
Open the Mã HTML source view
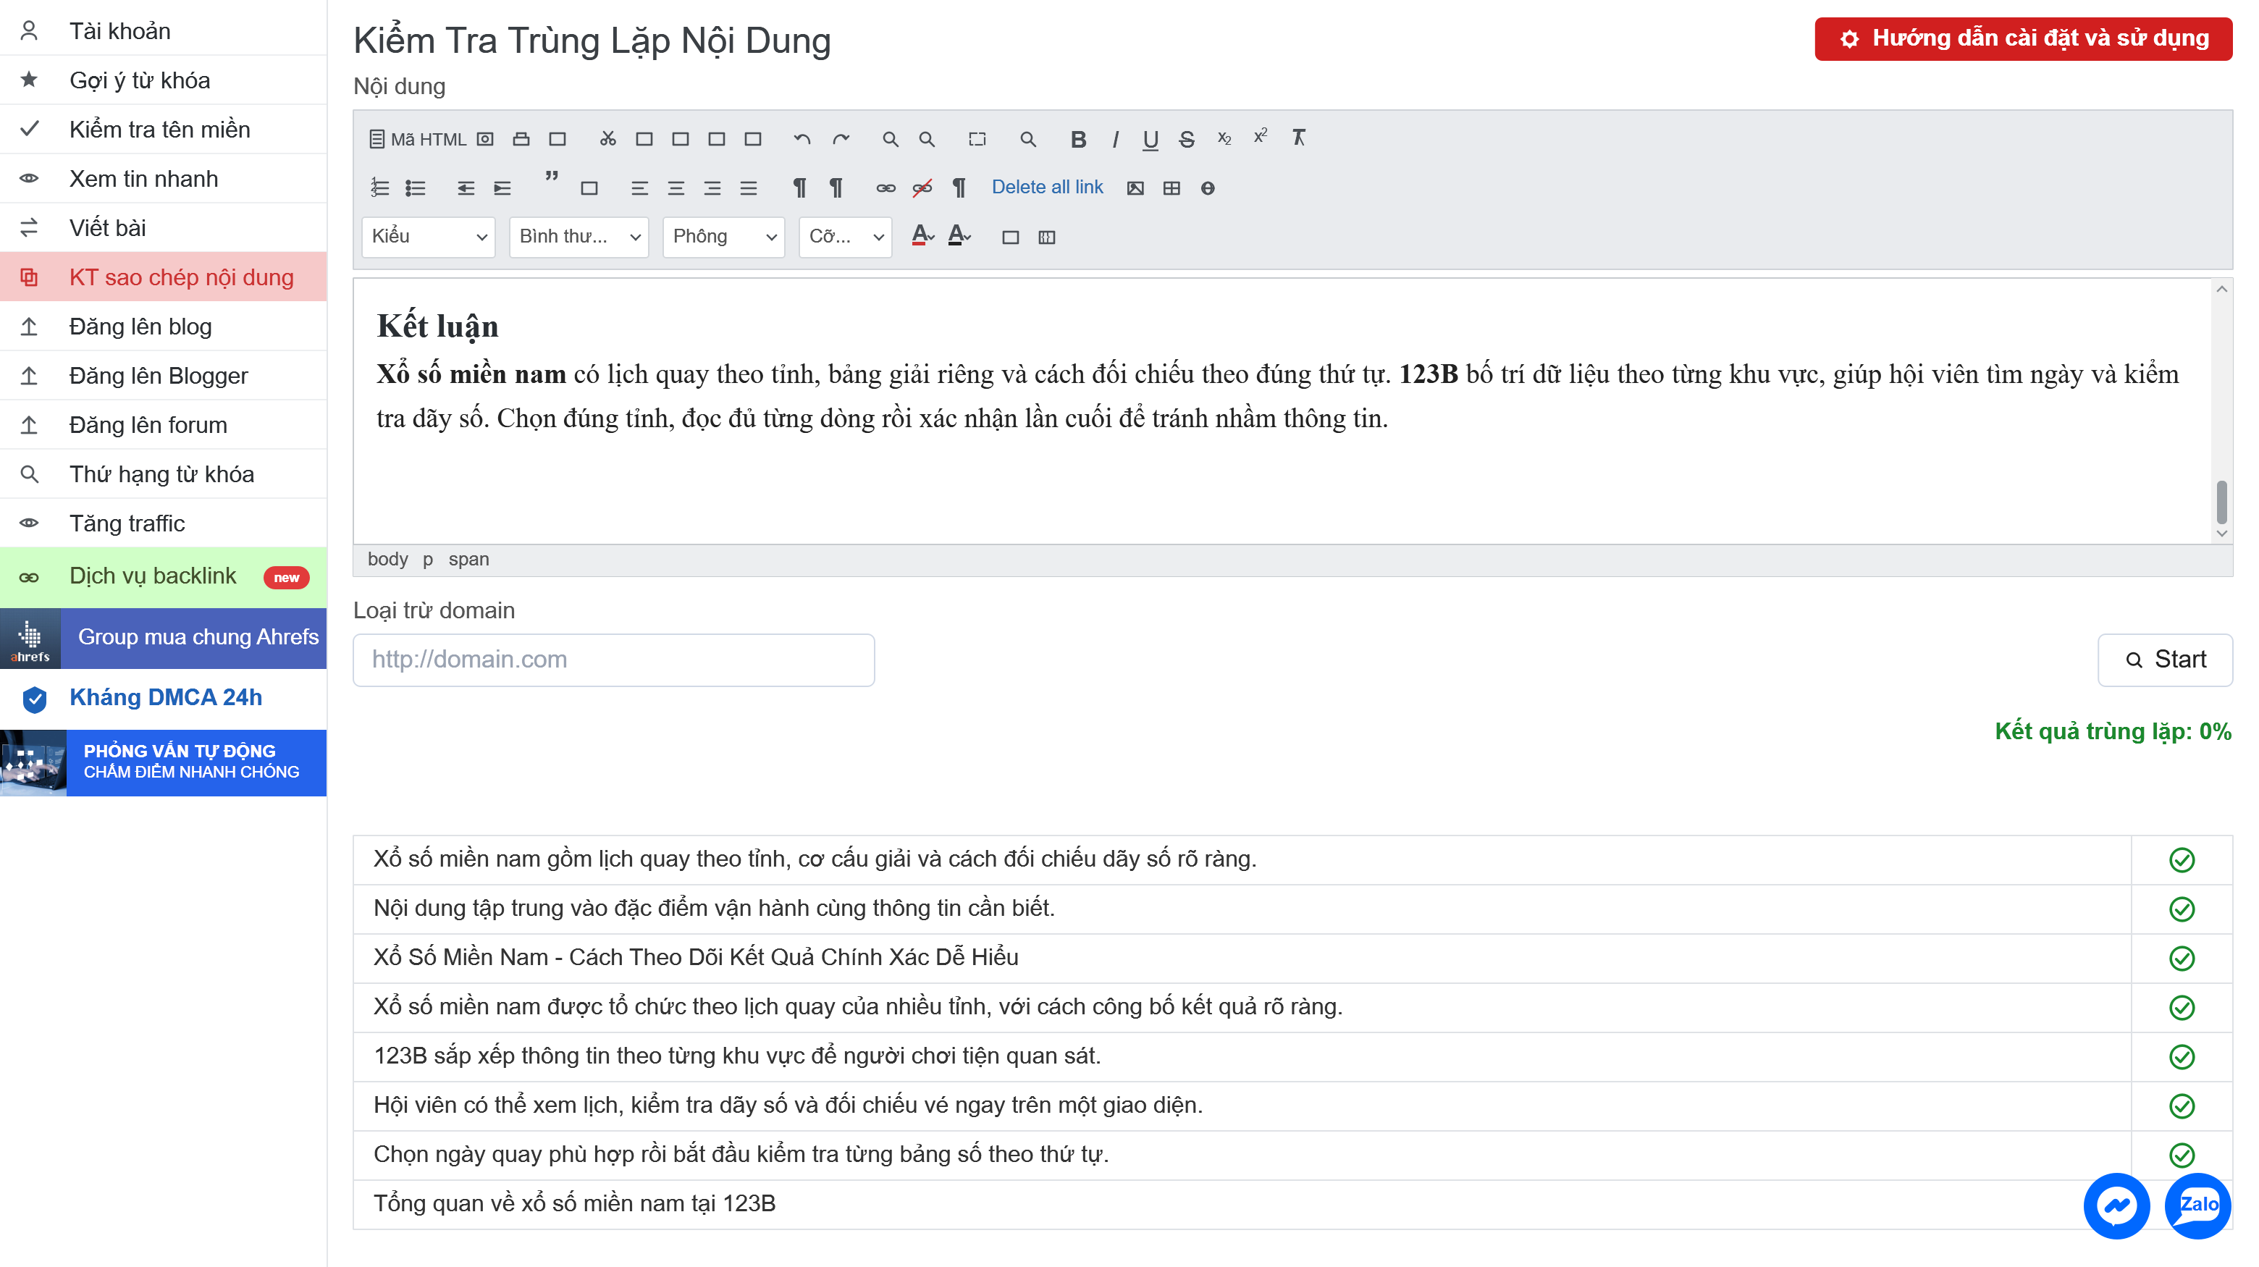[418, 138]
